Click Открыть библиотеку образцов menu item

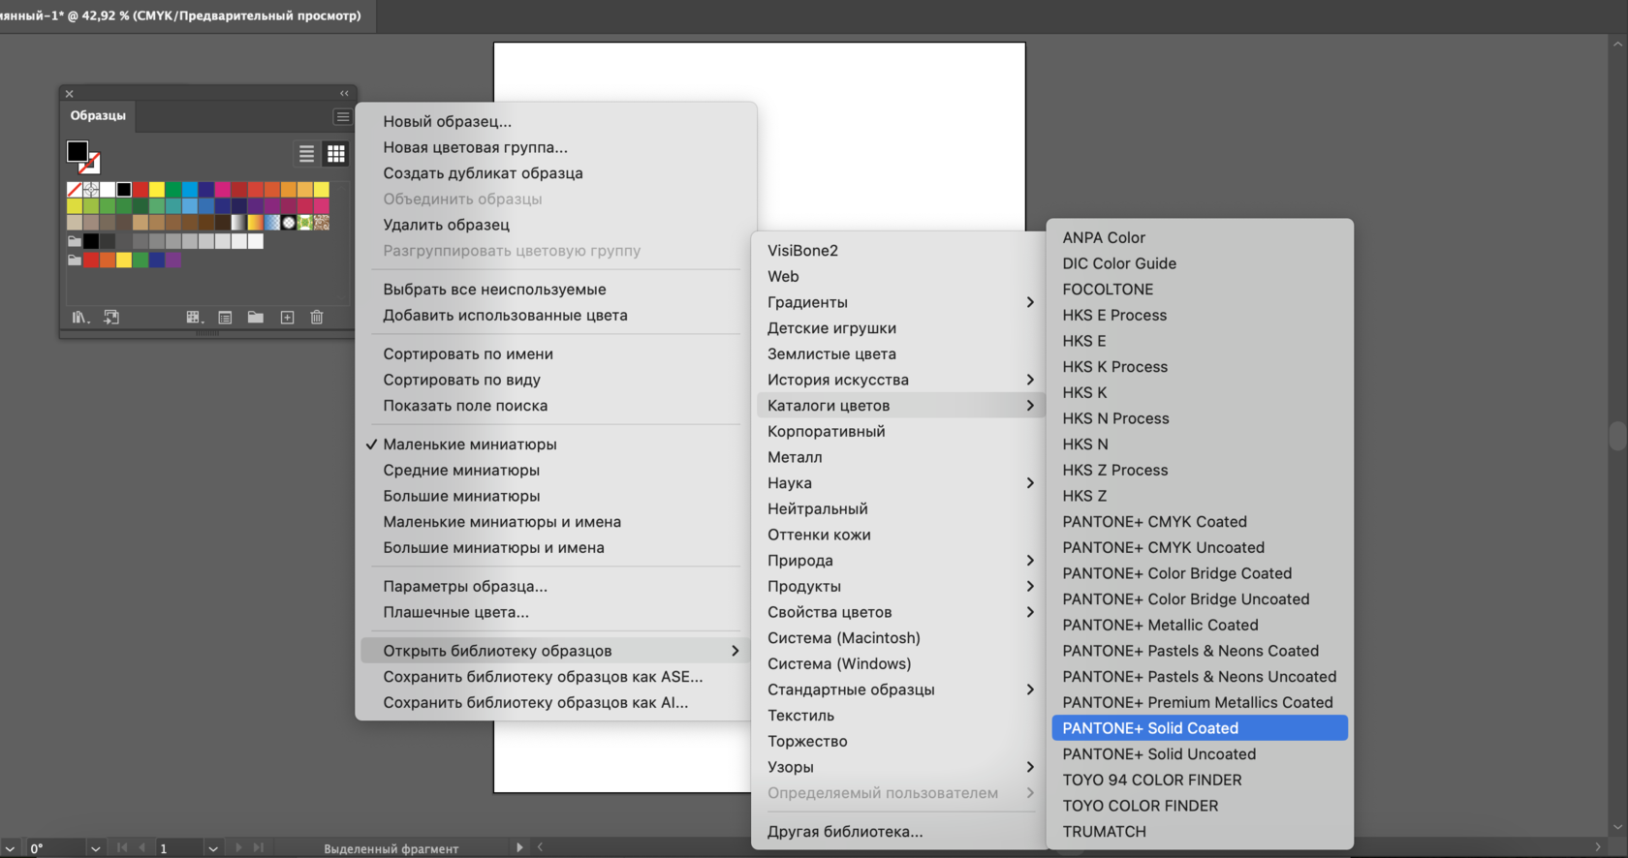click(x=556, y=651)
